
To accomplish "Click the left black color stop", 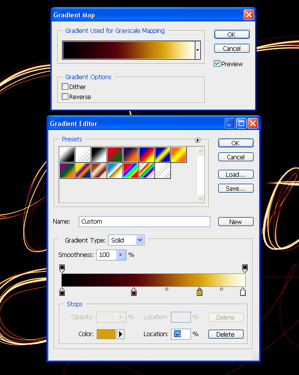I will (62, 292).
